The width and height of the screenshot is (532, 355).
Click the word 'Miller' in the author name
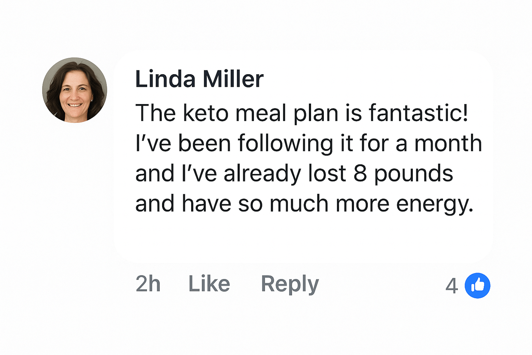pyautogui.click(x=233, y=79)
